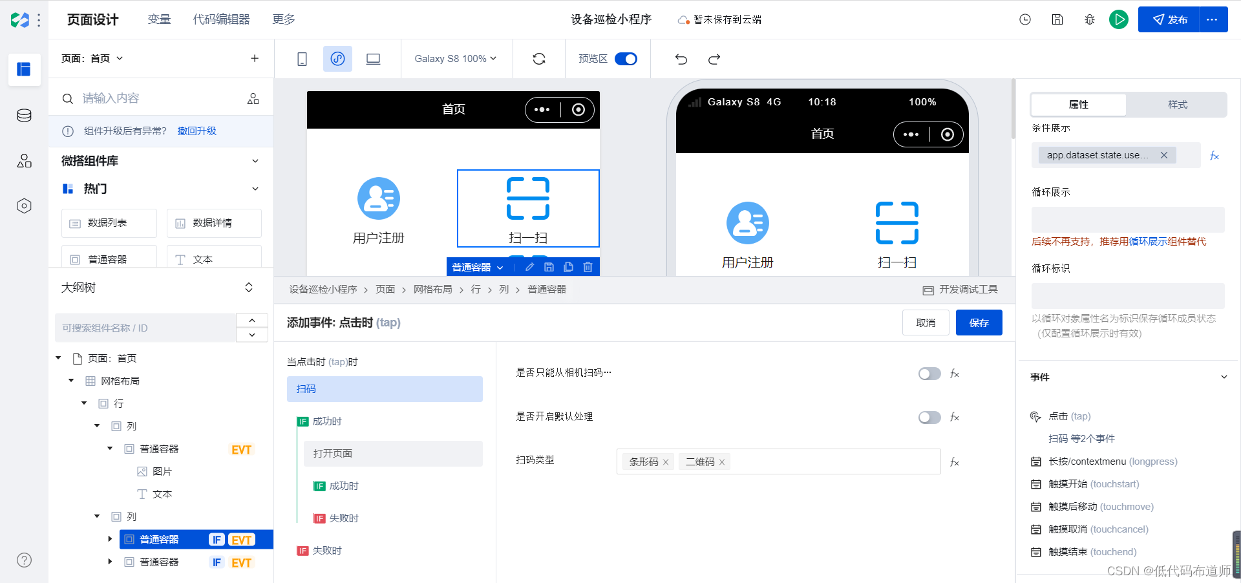Open the page selector dropdown
This screenshot has width=1241, height=583.
pyautogui.click(x=92, y=58)
